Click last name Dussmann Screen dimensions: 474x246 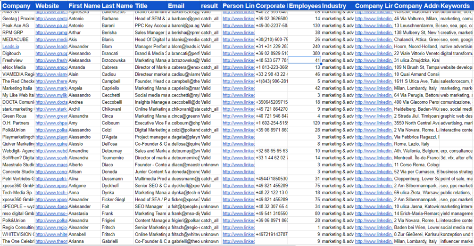(112, 178)
